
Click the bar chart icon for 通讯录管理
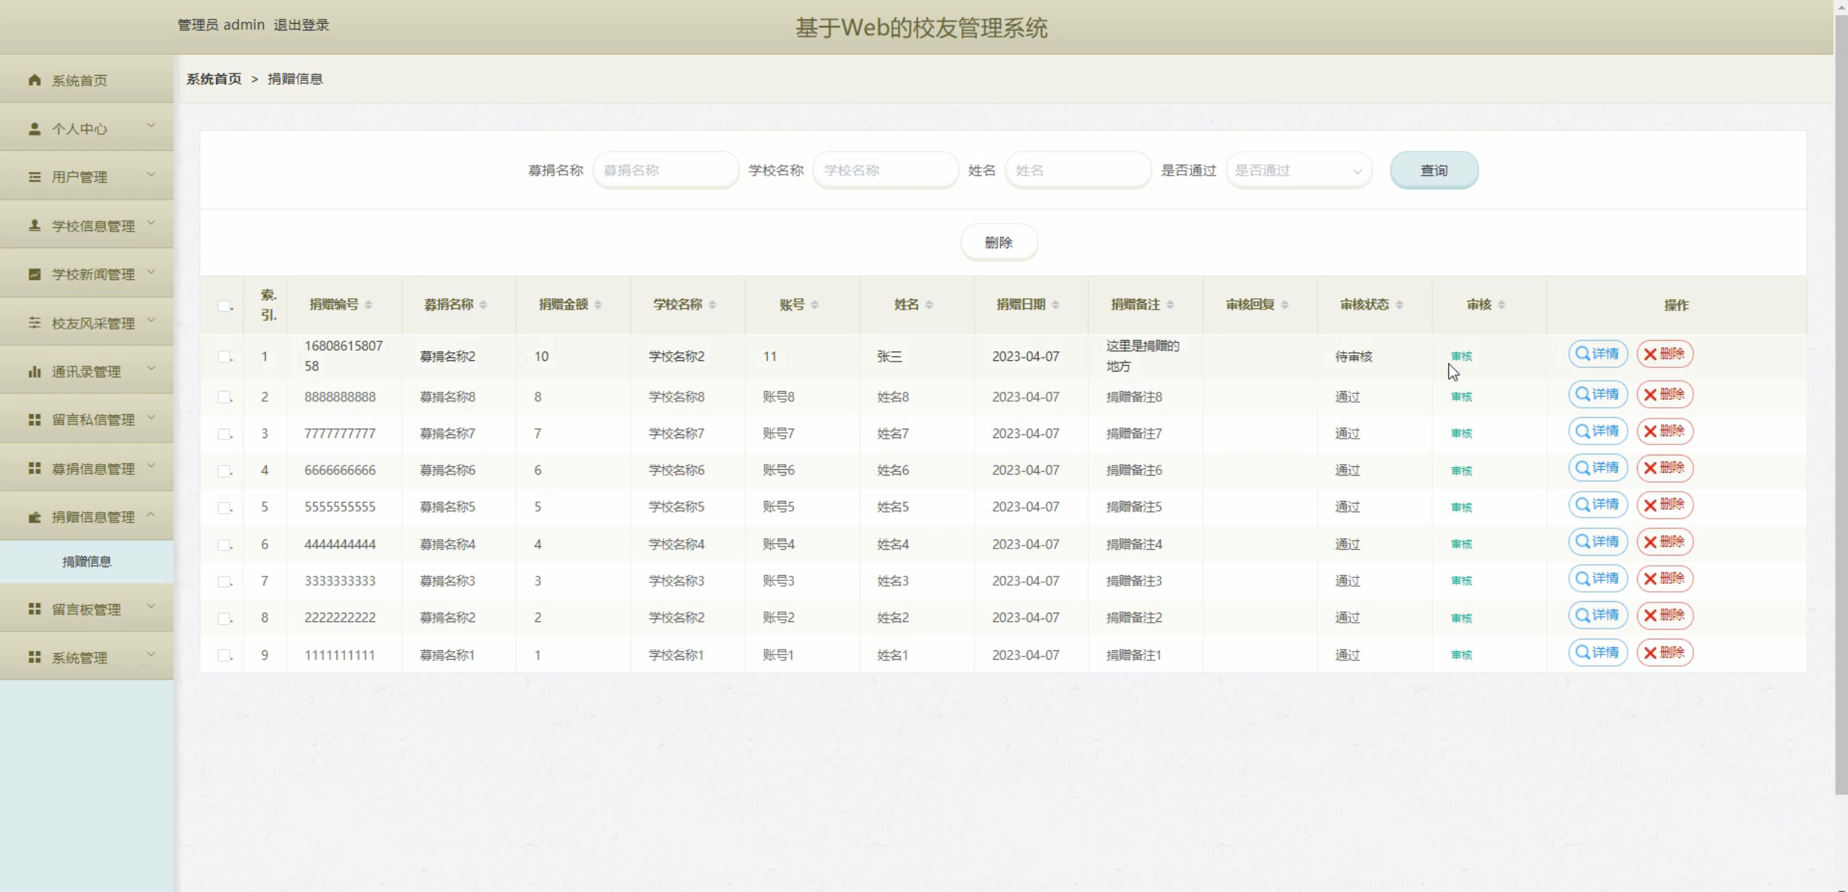pyautogui.click(x=34, y=372)
